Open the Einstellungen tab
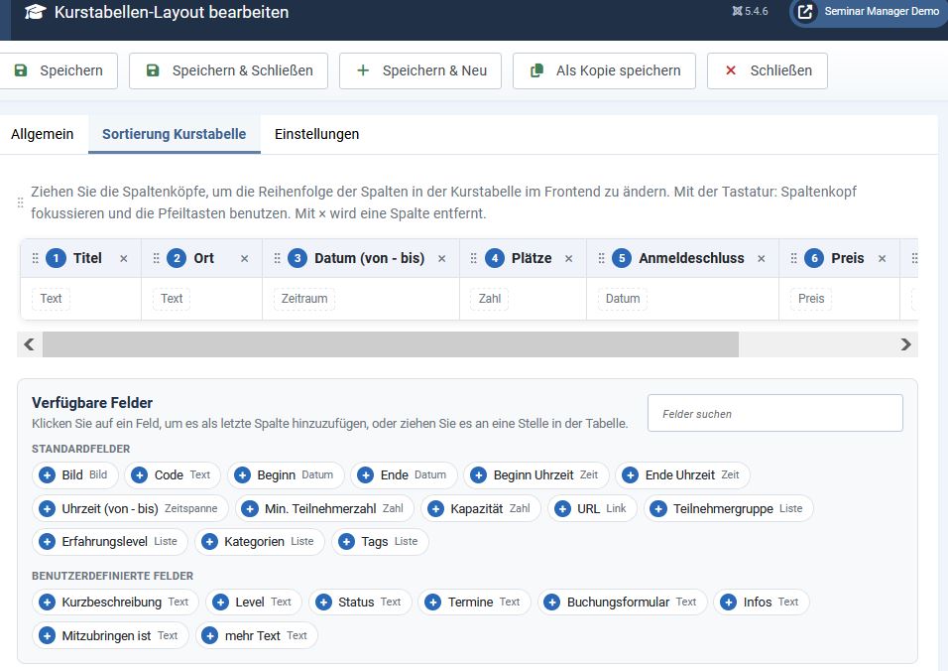This screenshot has width=948, height=671. pyautogui.click(x=316, y=134)
